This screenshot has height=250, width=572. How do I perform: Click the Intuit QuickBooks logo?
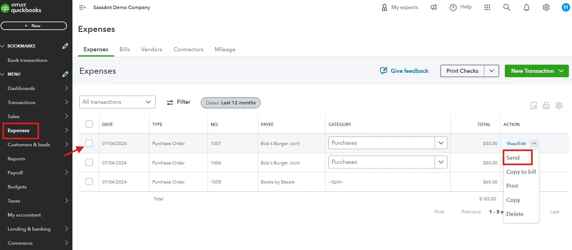pyautogui.click(x=21, y=8)
